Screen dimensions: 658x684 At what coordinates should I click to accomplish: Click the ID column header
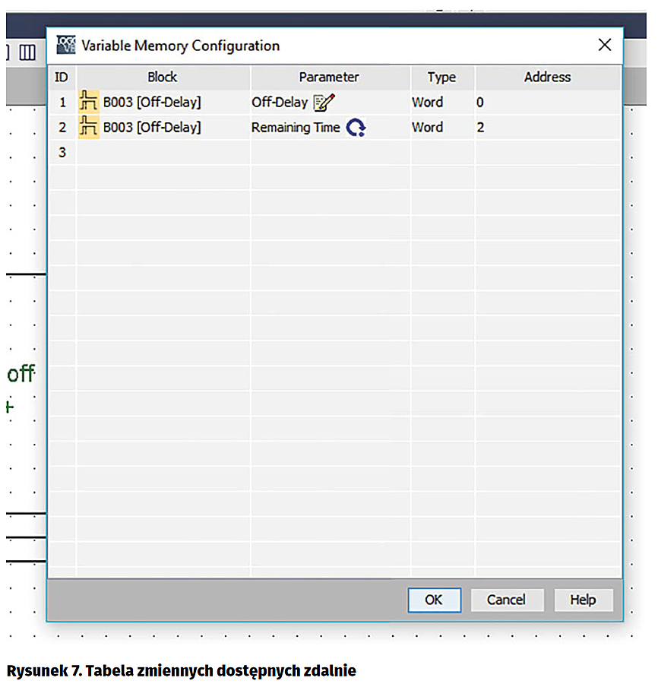click(62, 77)
